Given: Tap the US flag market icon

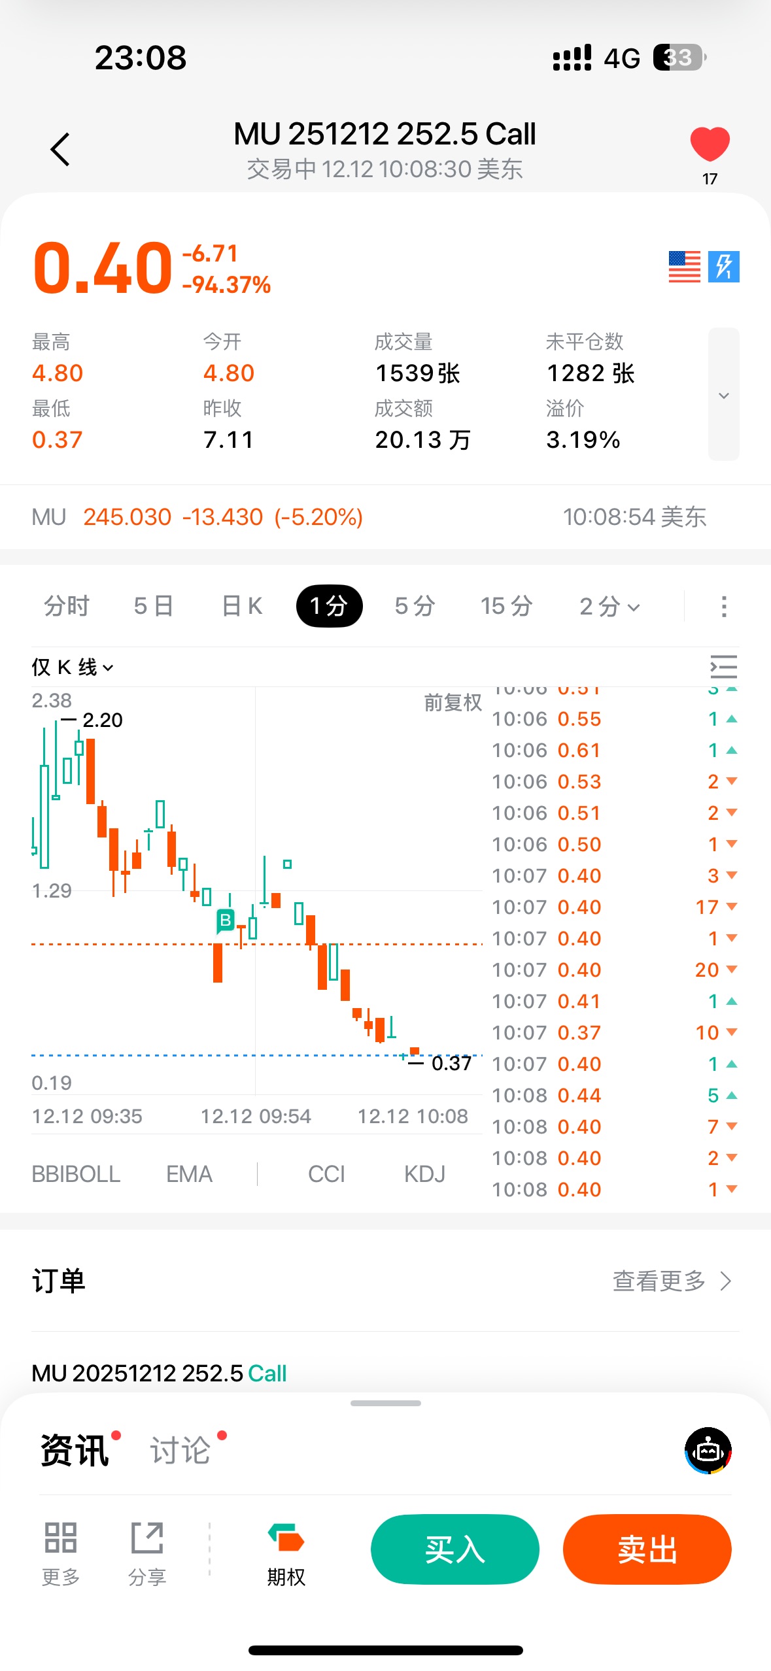Looking at the screenshot, I should click(684, 267).
